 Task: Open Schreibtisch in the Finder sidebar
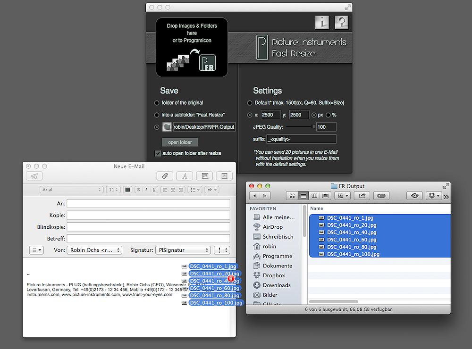click(273, 236)
